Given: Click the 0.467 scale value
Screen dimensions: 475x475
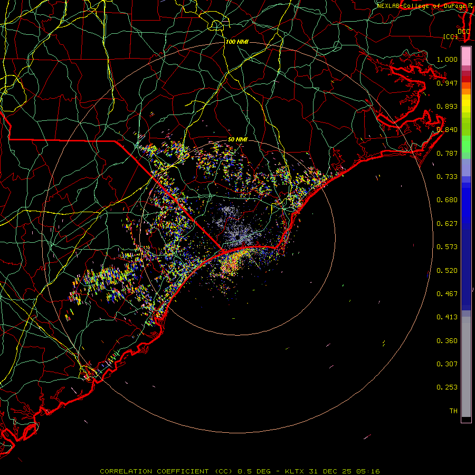Looking at the screenshot, I should 447,294.
